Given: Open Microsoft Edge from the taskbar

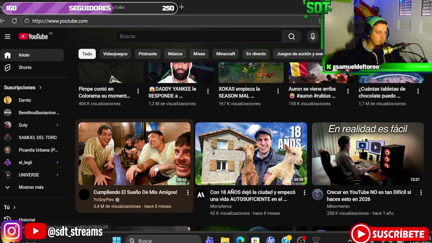Looking at the screenshot, I should [x=240, y=240].
